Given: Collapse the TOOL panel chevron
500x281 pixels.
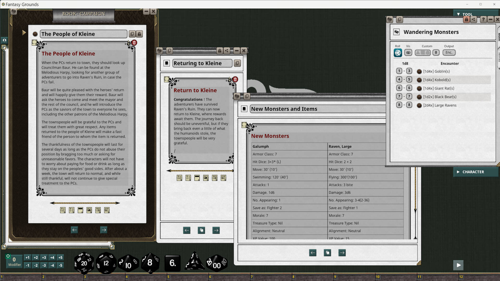Looking at the screenshot, I should [459, 14].
